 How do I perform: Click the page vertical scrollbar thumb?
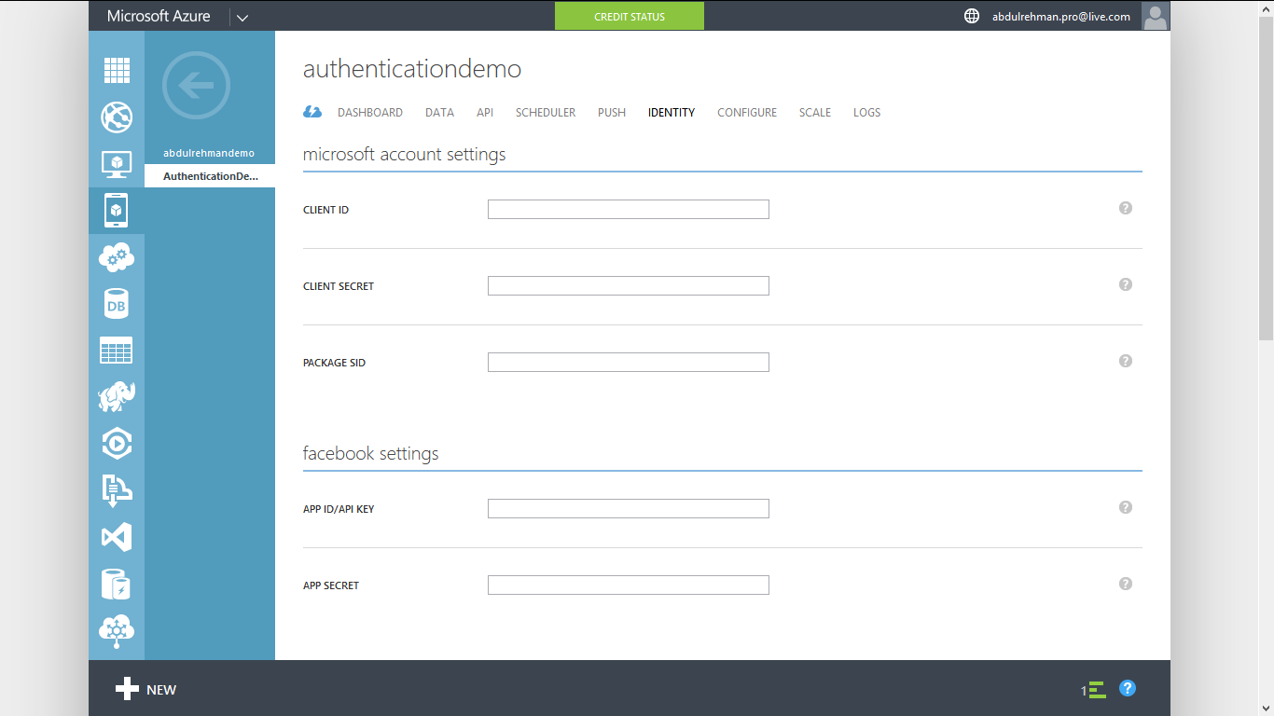pyautogui.click(x=1267, y=177)
